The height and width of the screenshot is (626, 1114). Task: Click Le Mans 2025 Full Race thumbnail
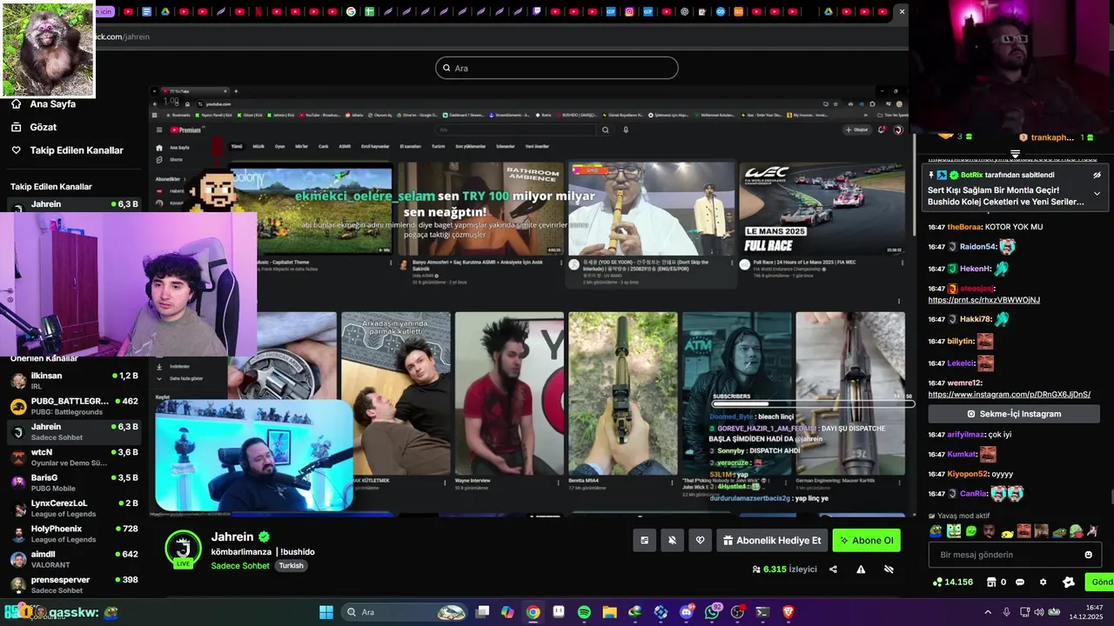pos(822,208)
